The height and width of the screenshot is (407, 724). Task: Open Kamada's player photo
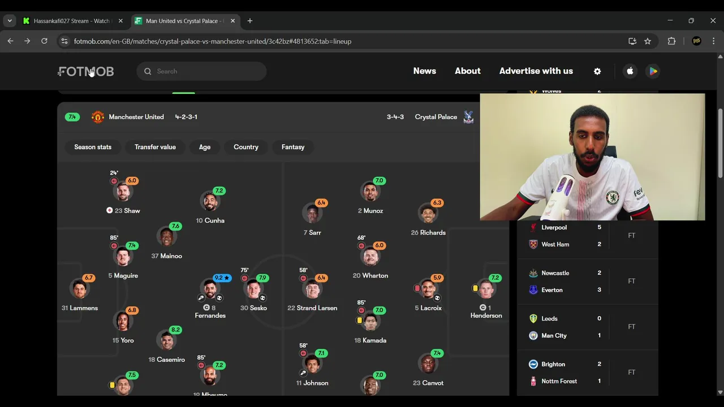coord(370,322)
